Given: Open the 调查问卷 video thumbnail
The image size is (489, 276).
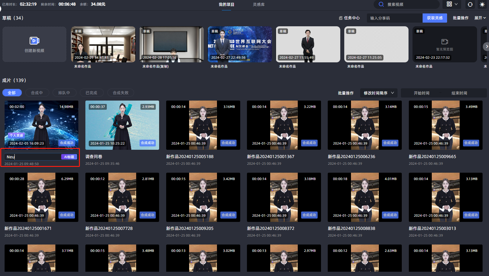Looking at the screenshot, I should click(122, 125).
